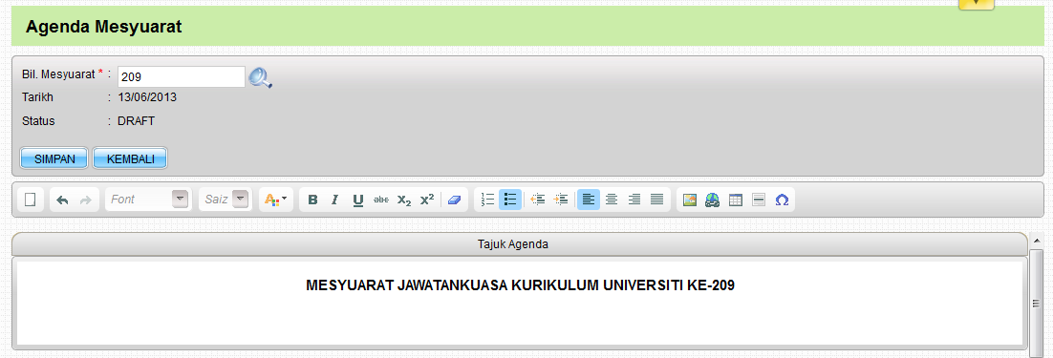The height and width of the screenshot is (358, 1053).
Task: Justify the text alignment
Action: pos(656,200)
